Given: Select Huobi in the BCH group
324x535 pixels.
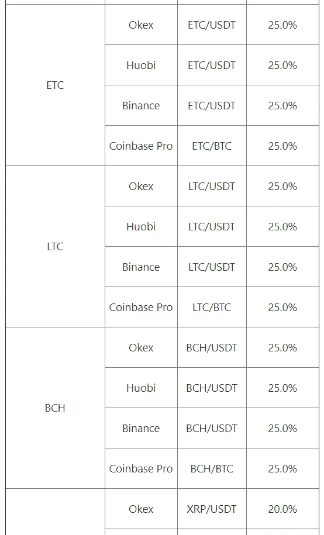Looking at the screenshot, I should 141,388.
